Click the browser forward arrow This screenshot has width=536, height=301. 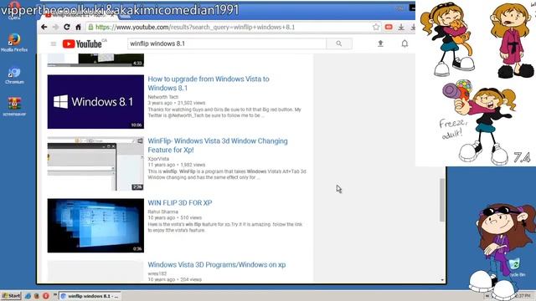(56, 27)
